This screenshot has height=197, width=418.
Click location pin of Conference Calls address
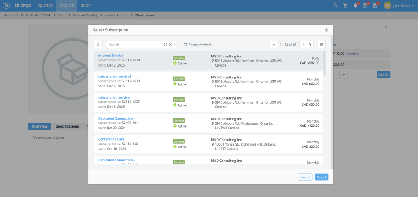click(x=212, y=144)
